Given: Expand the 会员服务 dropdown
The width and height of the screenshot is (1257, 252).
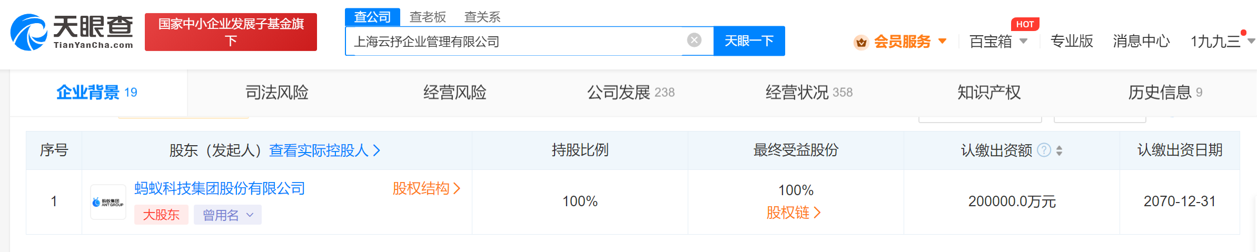Looking at the screenshot, I should click(943, 41).
